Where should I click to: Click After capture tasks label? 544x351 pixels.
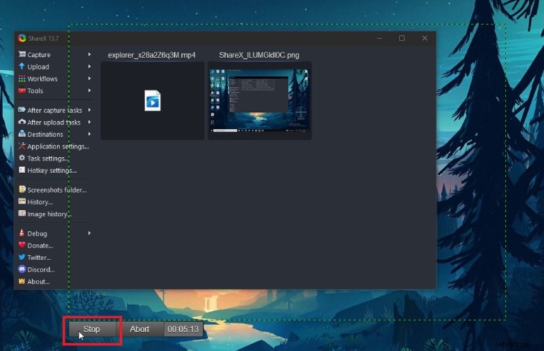(54, 110)
